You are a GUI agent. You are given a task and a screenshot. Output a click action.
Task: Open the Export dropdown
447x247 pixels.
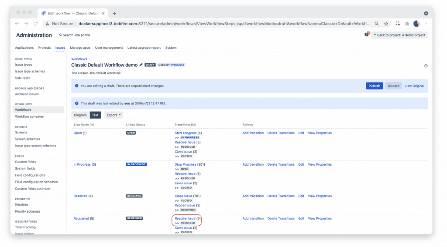click(x=113, y=115)
